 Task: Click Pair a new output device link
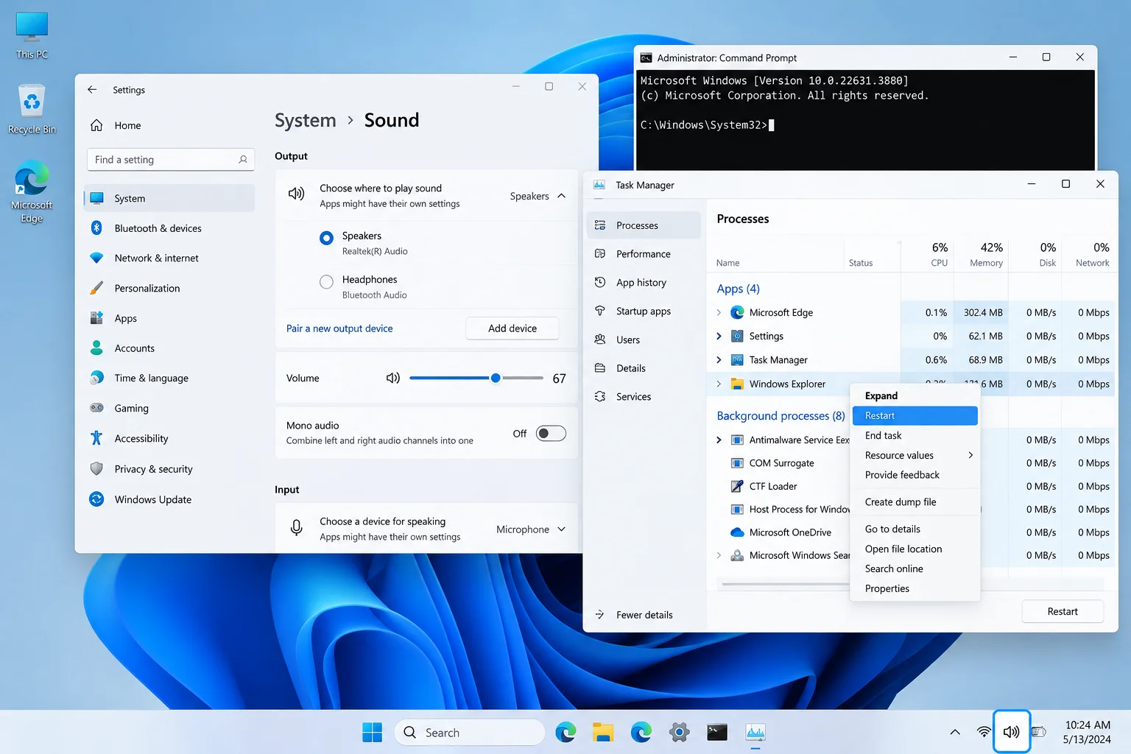339,328
